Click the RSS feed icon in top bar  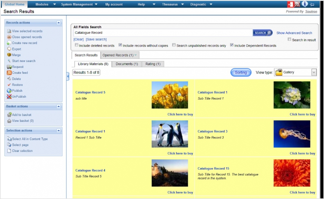coord(297,4)
